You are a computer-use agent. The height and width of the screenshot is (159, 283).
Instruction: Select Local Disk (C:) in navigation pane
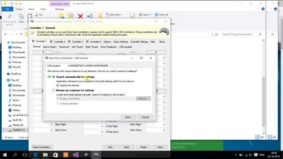pos(20,115)
